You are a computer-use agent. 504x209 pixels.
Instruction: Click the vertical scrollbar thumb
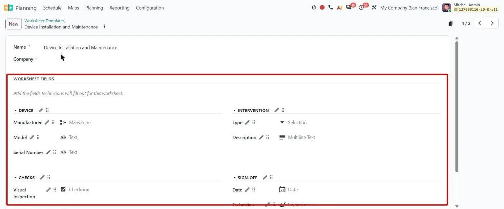[x=457, y=106]
